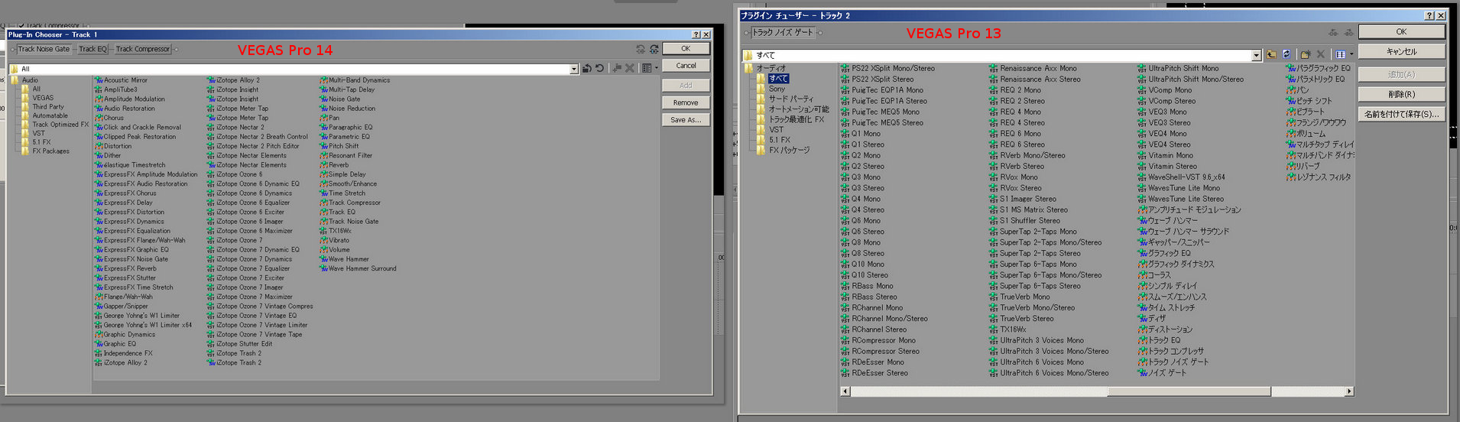Click the Save As... button

pos(686,120)
